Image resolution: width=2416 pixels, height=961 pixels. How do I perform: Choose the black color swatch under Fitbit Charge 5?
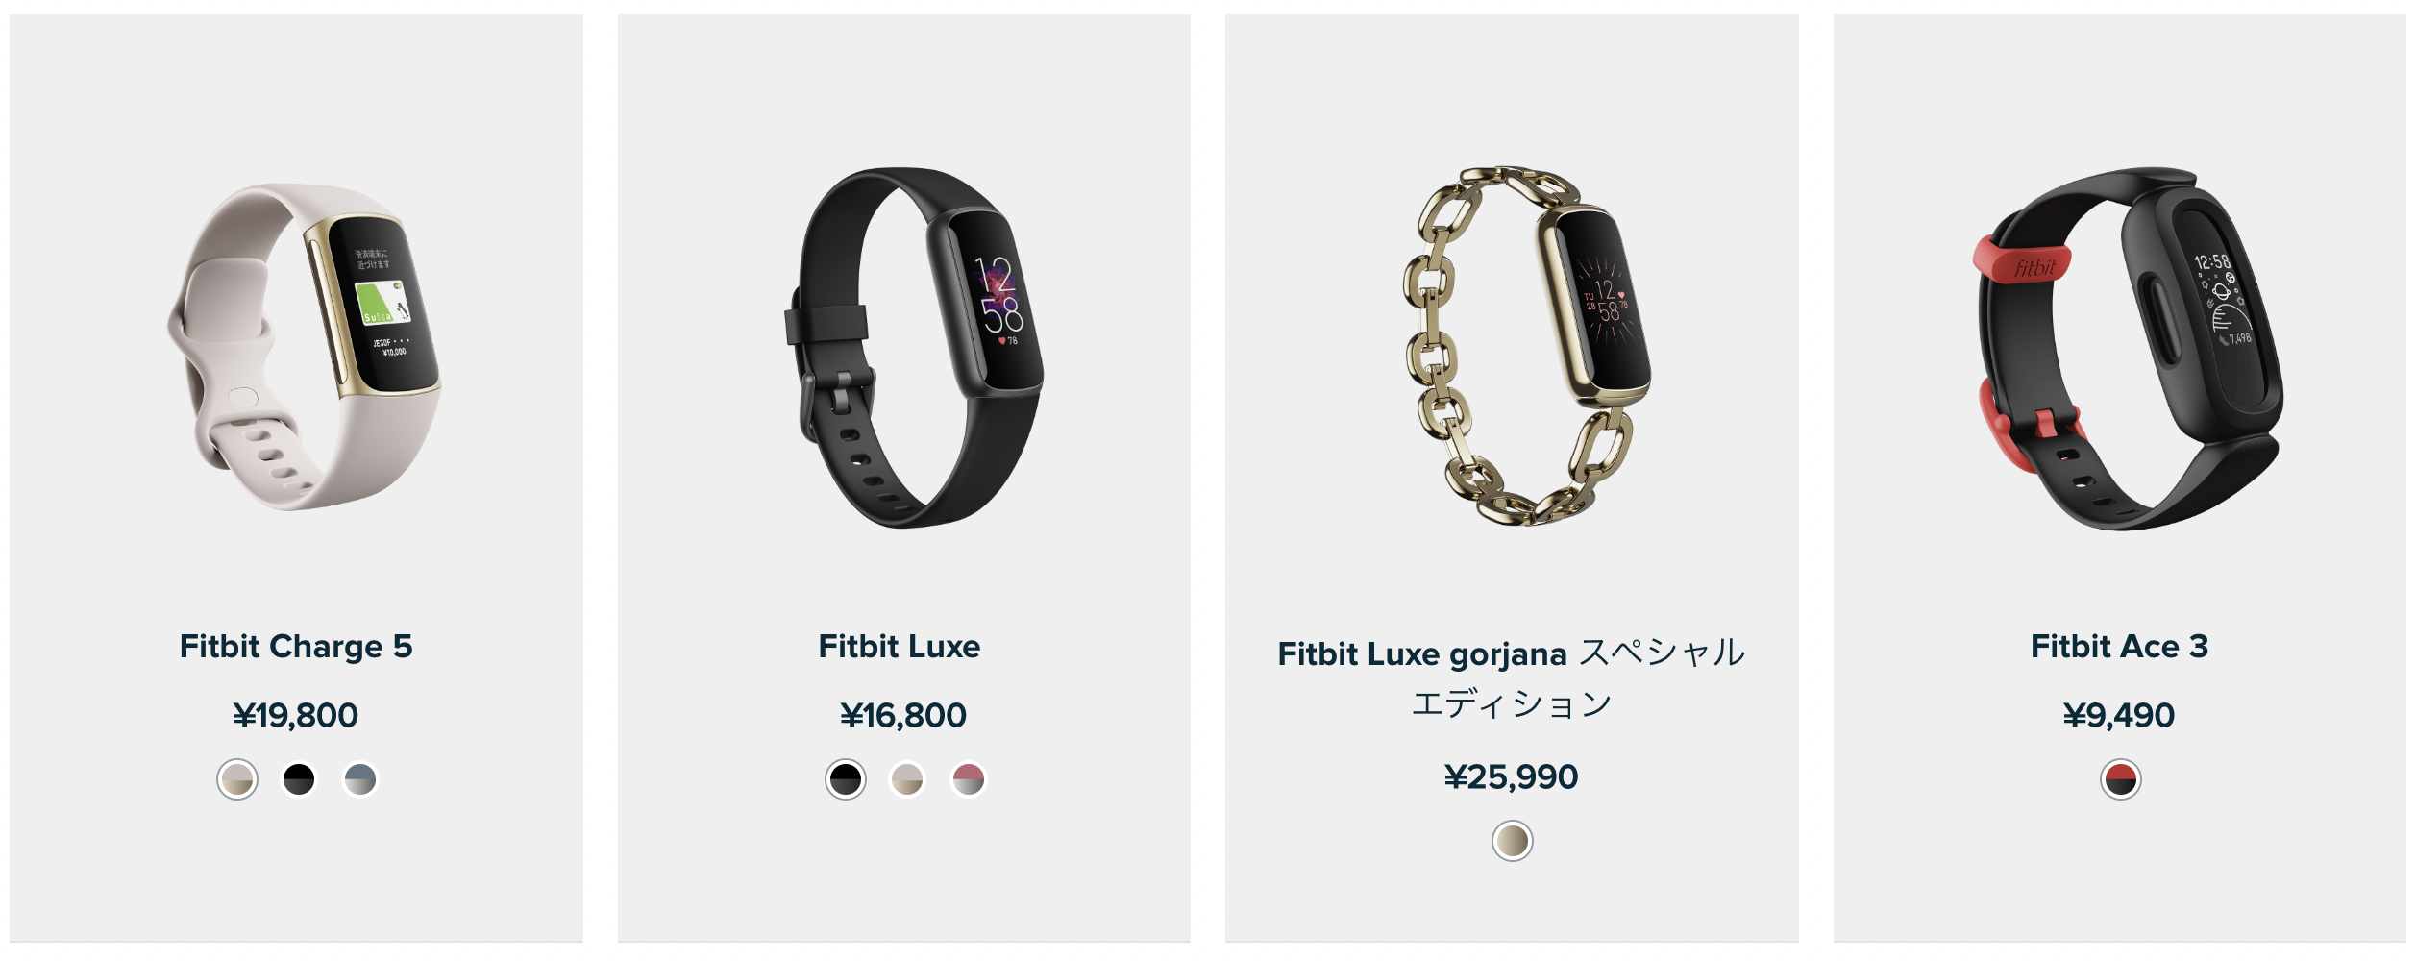point(299,779)
